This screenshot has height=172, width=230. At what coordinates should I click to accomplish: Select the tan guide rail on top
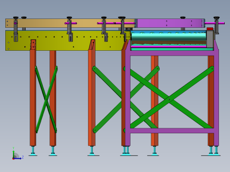70,23
